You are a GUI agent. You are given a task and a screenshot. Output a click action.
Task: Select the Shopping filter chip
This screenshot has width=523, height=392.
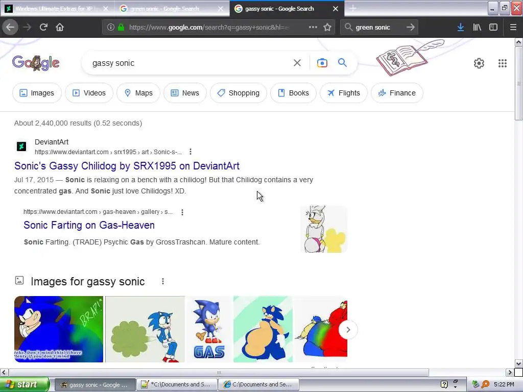pyautogui.click(x=239, y=93)
